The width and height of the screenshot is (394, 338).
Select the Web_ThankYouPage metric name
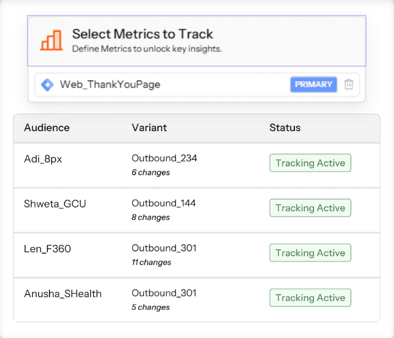[110, 84]
